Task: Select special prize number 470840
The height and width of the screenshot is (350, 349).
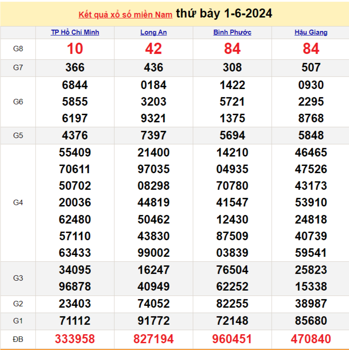Action: click(x=311, y=339)
